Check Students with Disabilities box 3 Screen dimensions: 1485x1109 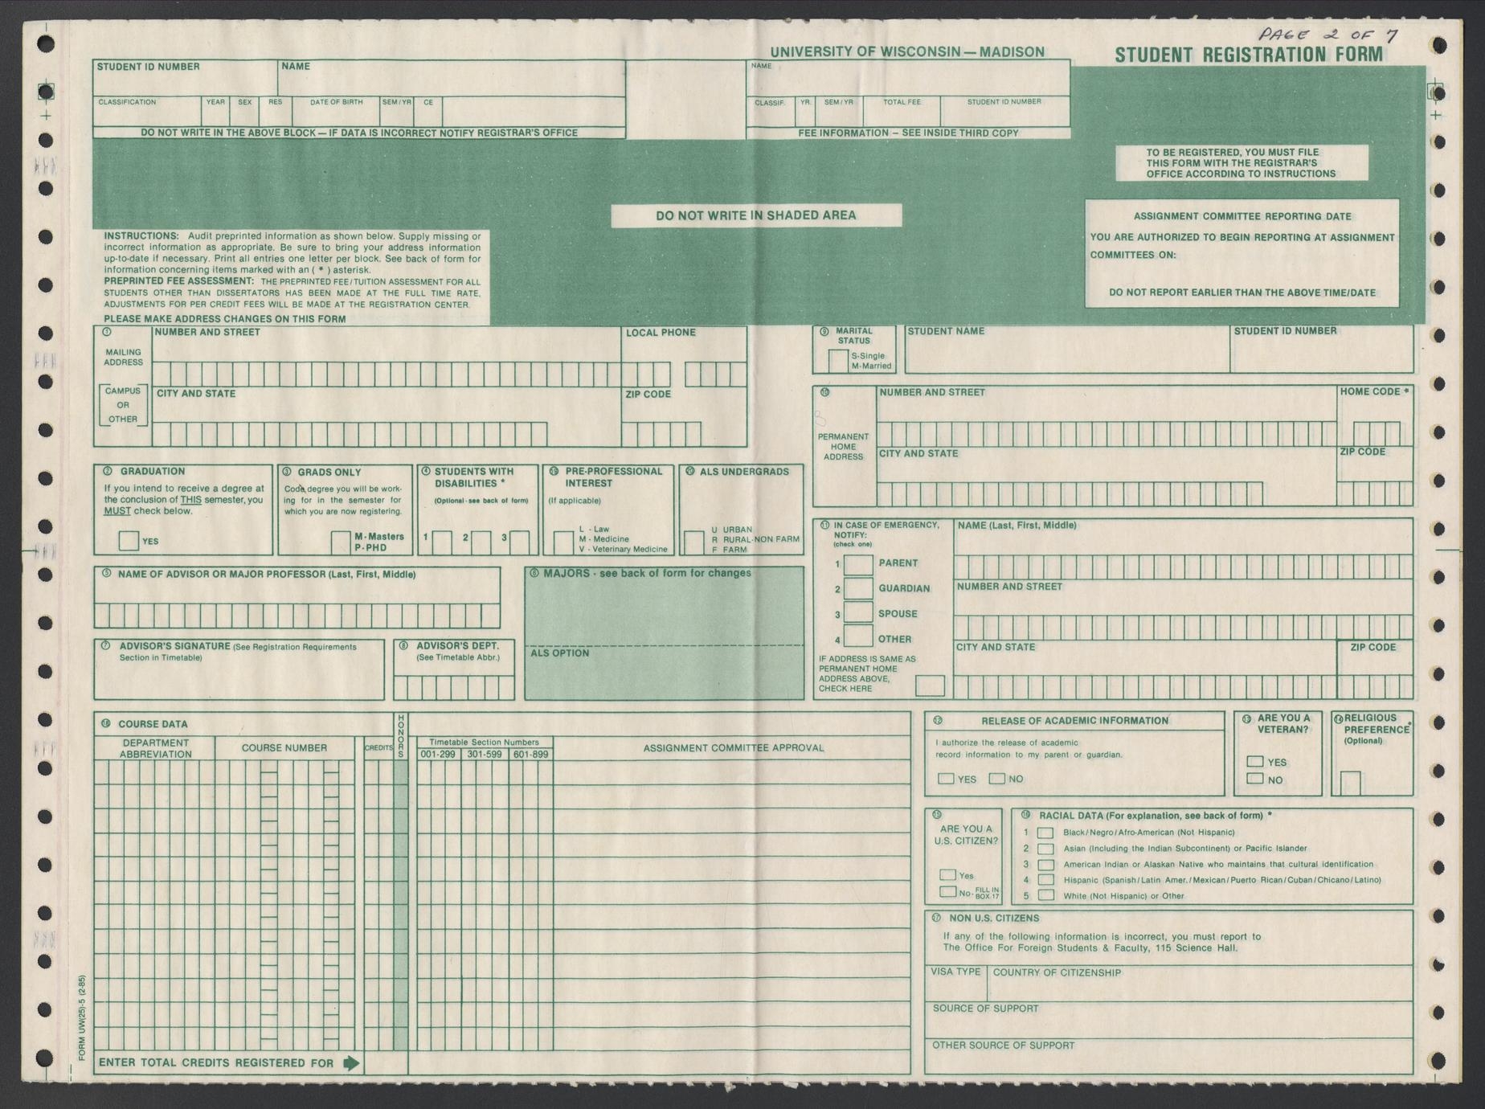(519, 542)
